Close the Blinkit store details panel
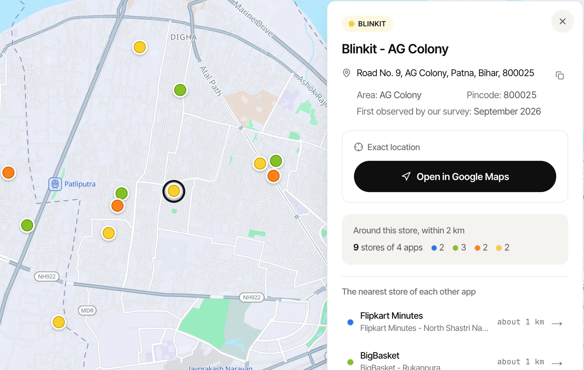Image resolution: width=584 pixels, height=370 pixels. coord(562,21)
